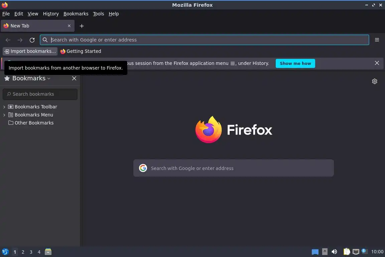Switch to workspace 2 in taskbar
The image size is (385, 257).
(x=23, y=252)
